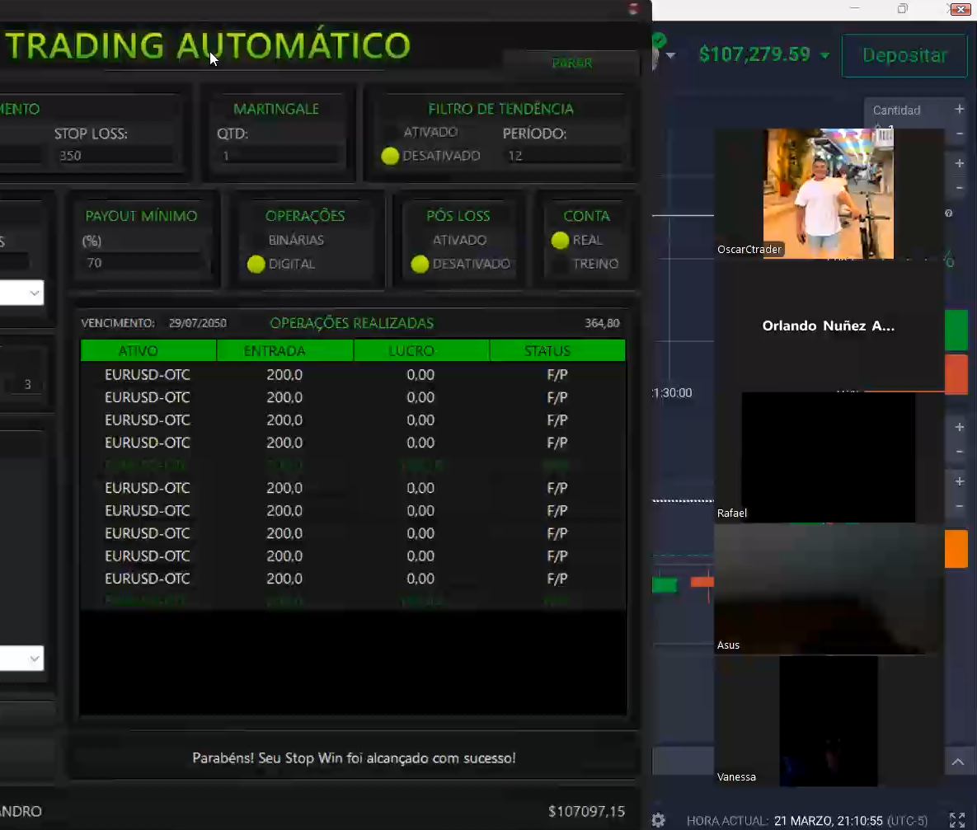Click the balance $107097,15 at the bottom
This screenshot has height=830, width=977.
coord(586,811)
